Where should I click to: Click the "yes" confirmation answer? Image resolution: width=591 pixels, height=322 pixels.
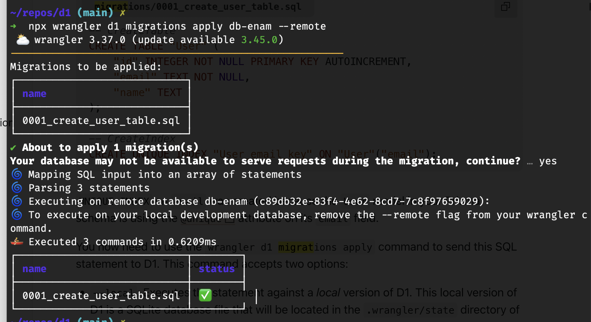click(x=548, y=161)
